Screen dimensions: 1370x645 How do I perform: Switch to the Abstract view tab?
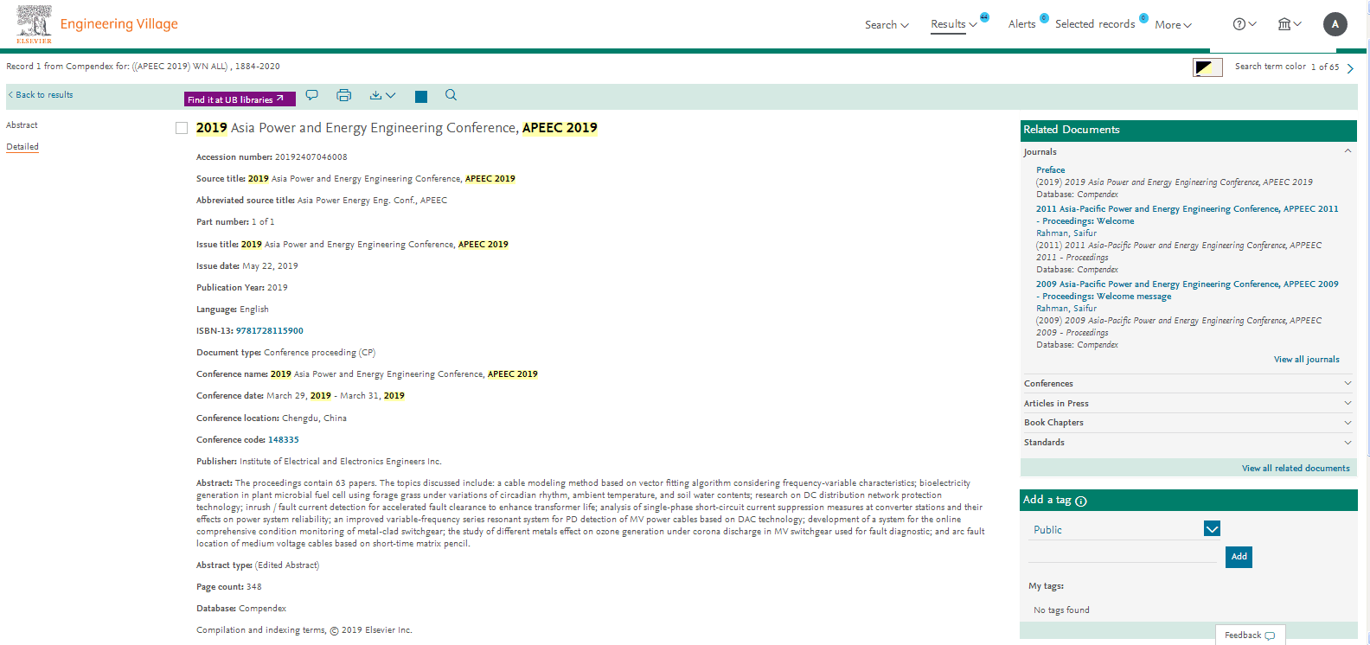(x=22, y=125)
